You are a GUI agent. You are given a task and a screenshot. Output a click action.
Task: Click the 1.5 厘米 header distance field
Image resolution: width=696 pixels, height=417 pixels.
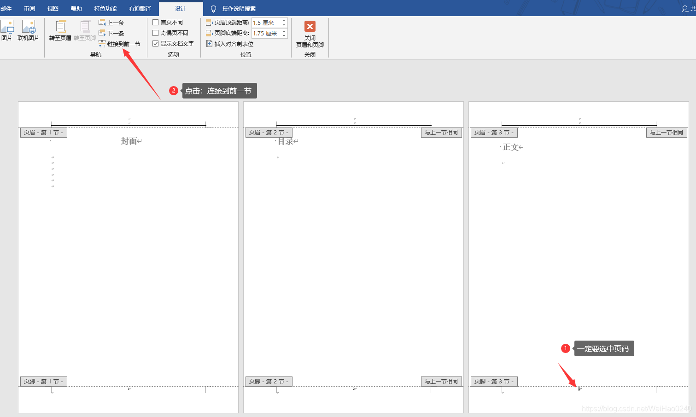pos(266,23)
